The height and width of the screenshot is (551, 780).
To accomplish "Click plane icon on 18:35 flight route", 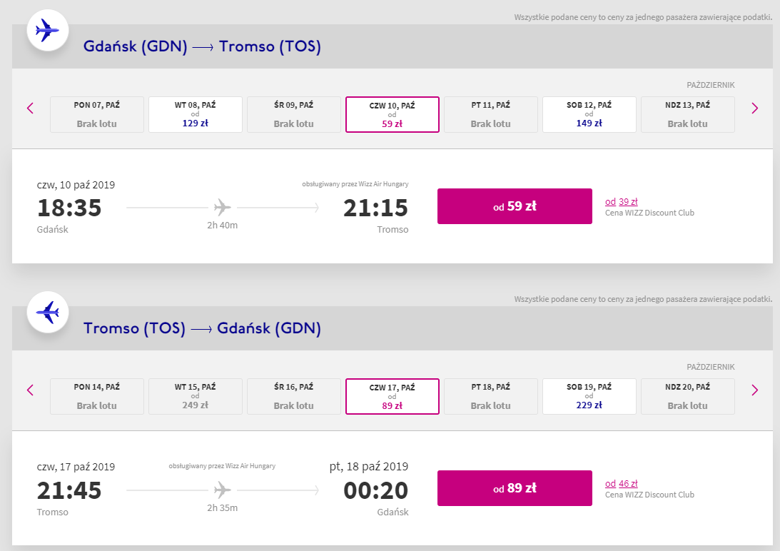I will pyautogui.click(x=223, y=208).
